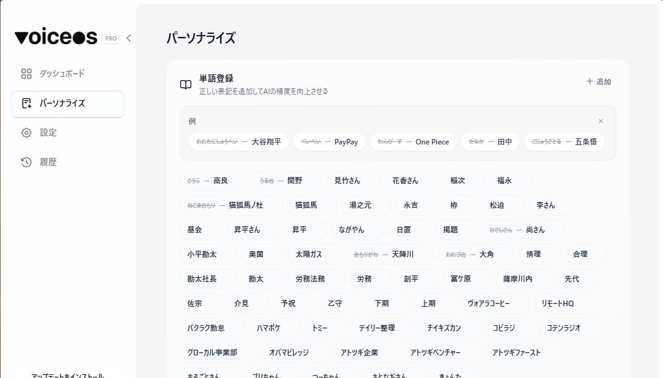Viewport: 663px width, 378px height.
Task: Click the 松迫 word chip
Action: pyautogui.click(x=502, y=205)
